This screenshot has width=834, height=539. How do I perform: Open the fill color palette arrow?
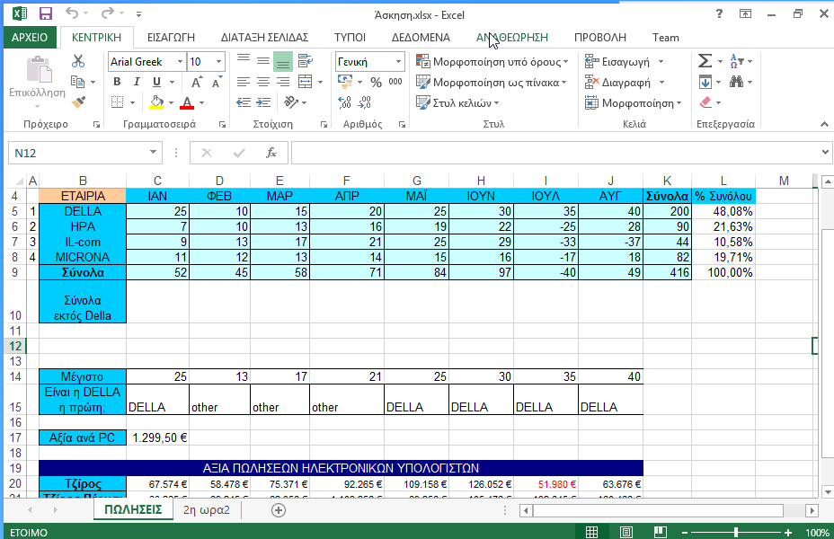(x=172, y=102)
